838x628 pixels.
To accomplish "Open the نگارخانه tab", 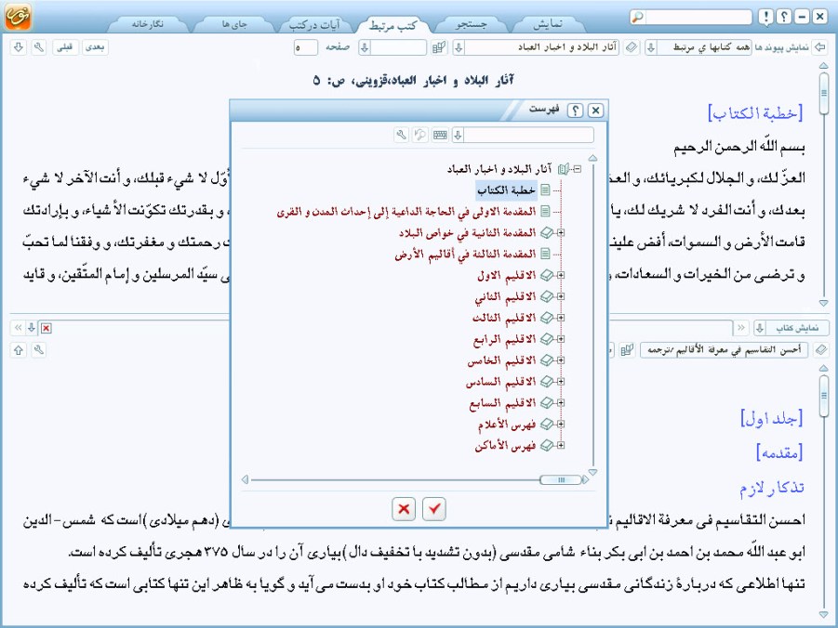I will click(148, 24).
